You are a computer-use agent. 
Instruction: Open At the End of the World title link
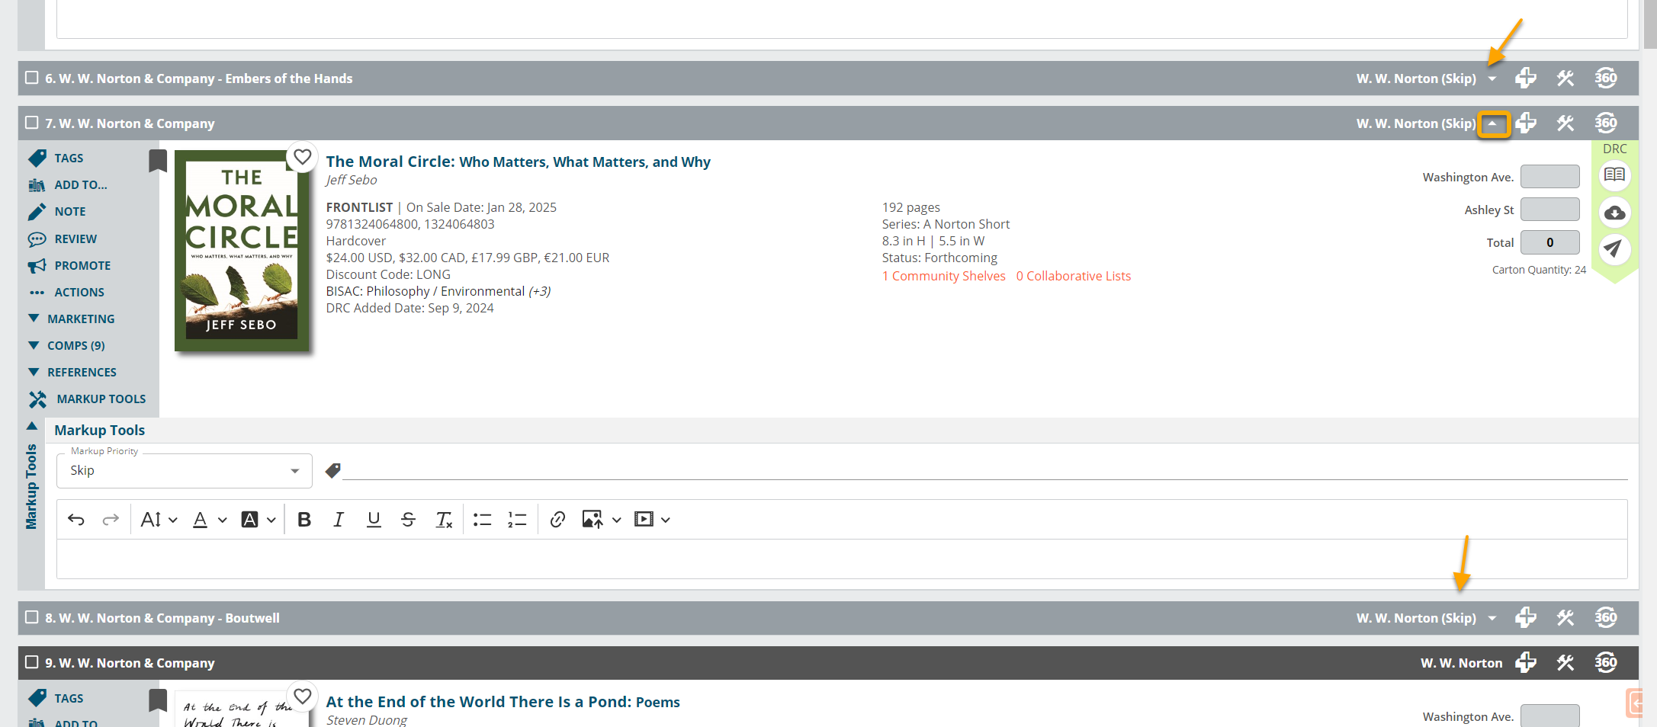click(503, 702)
